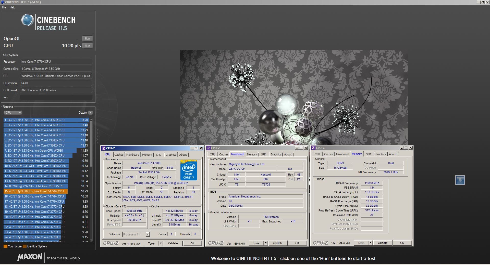
Task: Click the DRAM Frequency 1199.8 MHz value
Action: (372, 183)
